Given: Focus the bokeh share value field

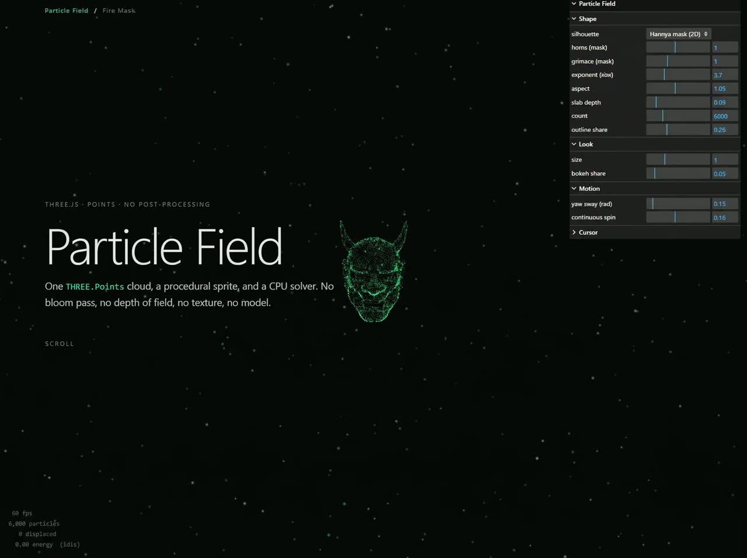Looking at the screenshot, I should pyautogui.click(x=725, y=173).
